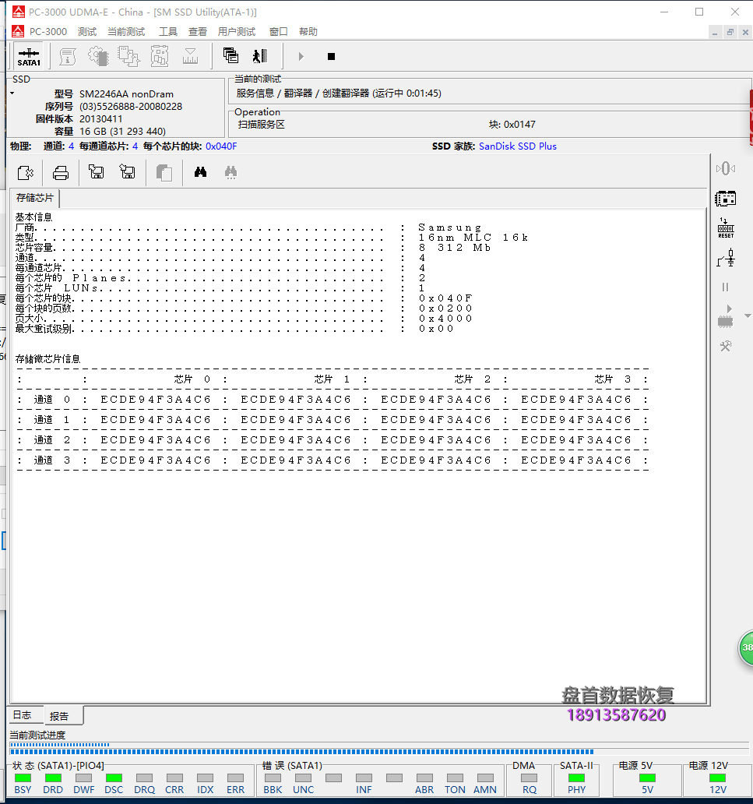Click the green circular 38 badge
Screen dimensions: 753x804
[x=746, y=648]
